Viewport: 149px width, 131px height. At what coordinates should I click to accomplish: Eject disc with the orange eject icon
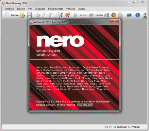(114, 15)
